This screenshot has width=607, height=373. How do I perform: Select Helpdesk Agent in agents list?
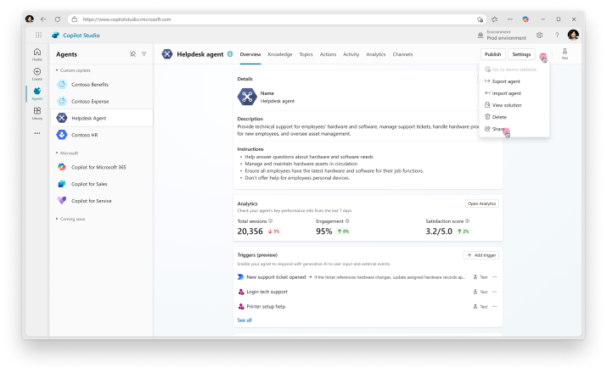102,118
